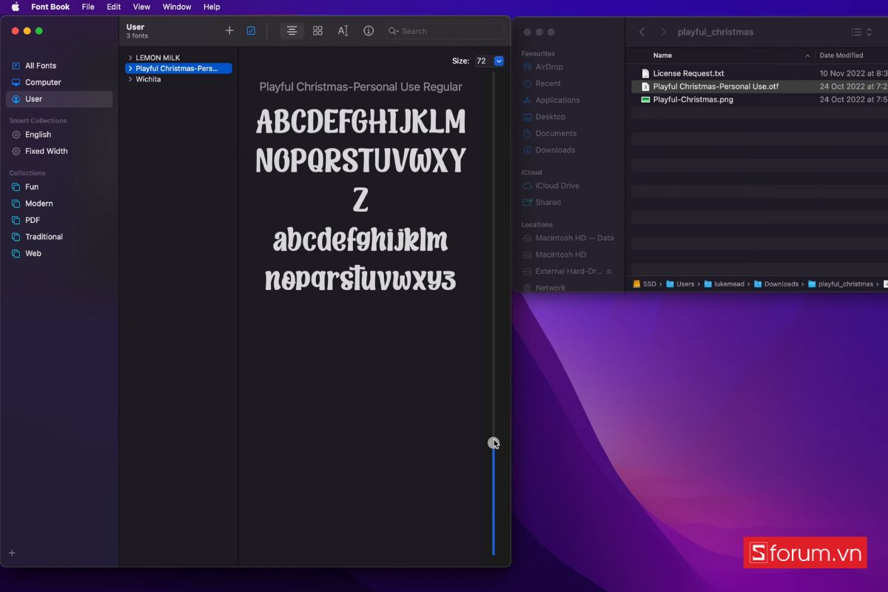Open the English smart collection
888x592 pixels.
(x=59, y=135)
